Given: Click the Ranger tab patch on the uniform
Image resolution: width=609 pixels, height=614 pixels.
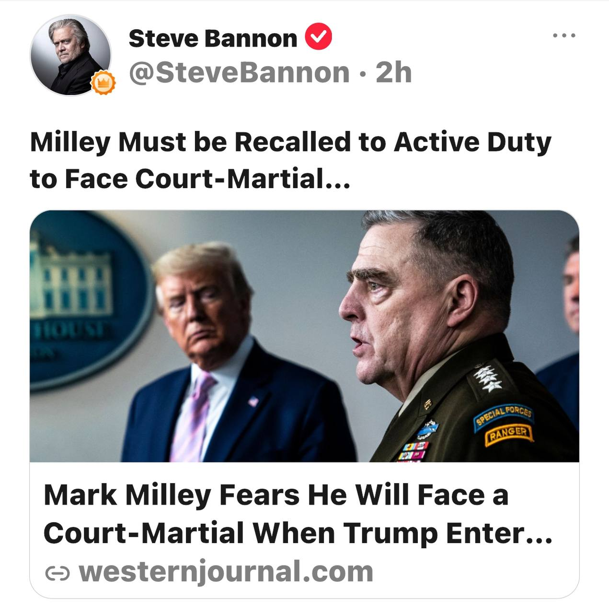Looking at the screenshot, I should 509,434.
